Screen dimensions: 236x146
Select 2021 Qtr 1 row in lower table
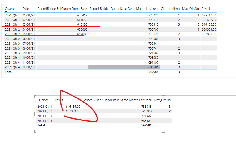click(104, 107)
